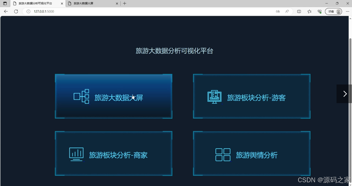The width and height of the screenshot is (352, 186).
Task: Go back to the previous page
Action: 6,11
